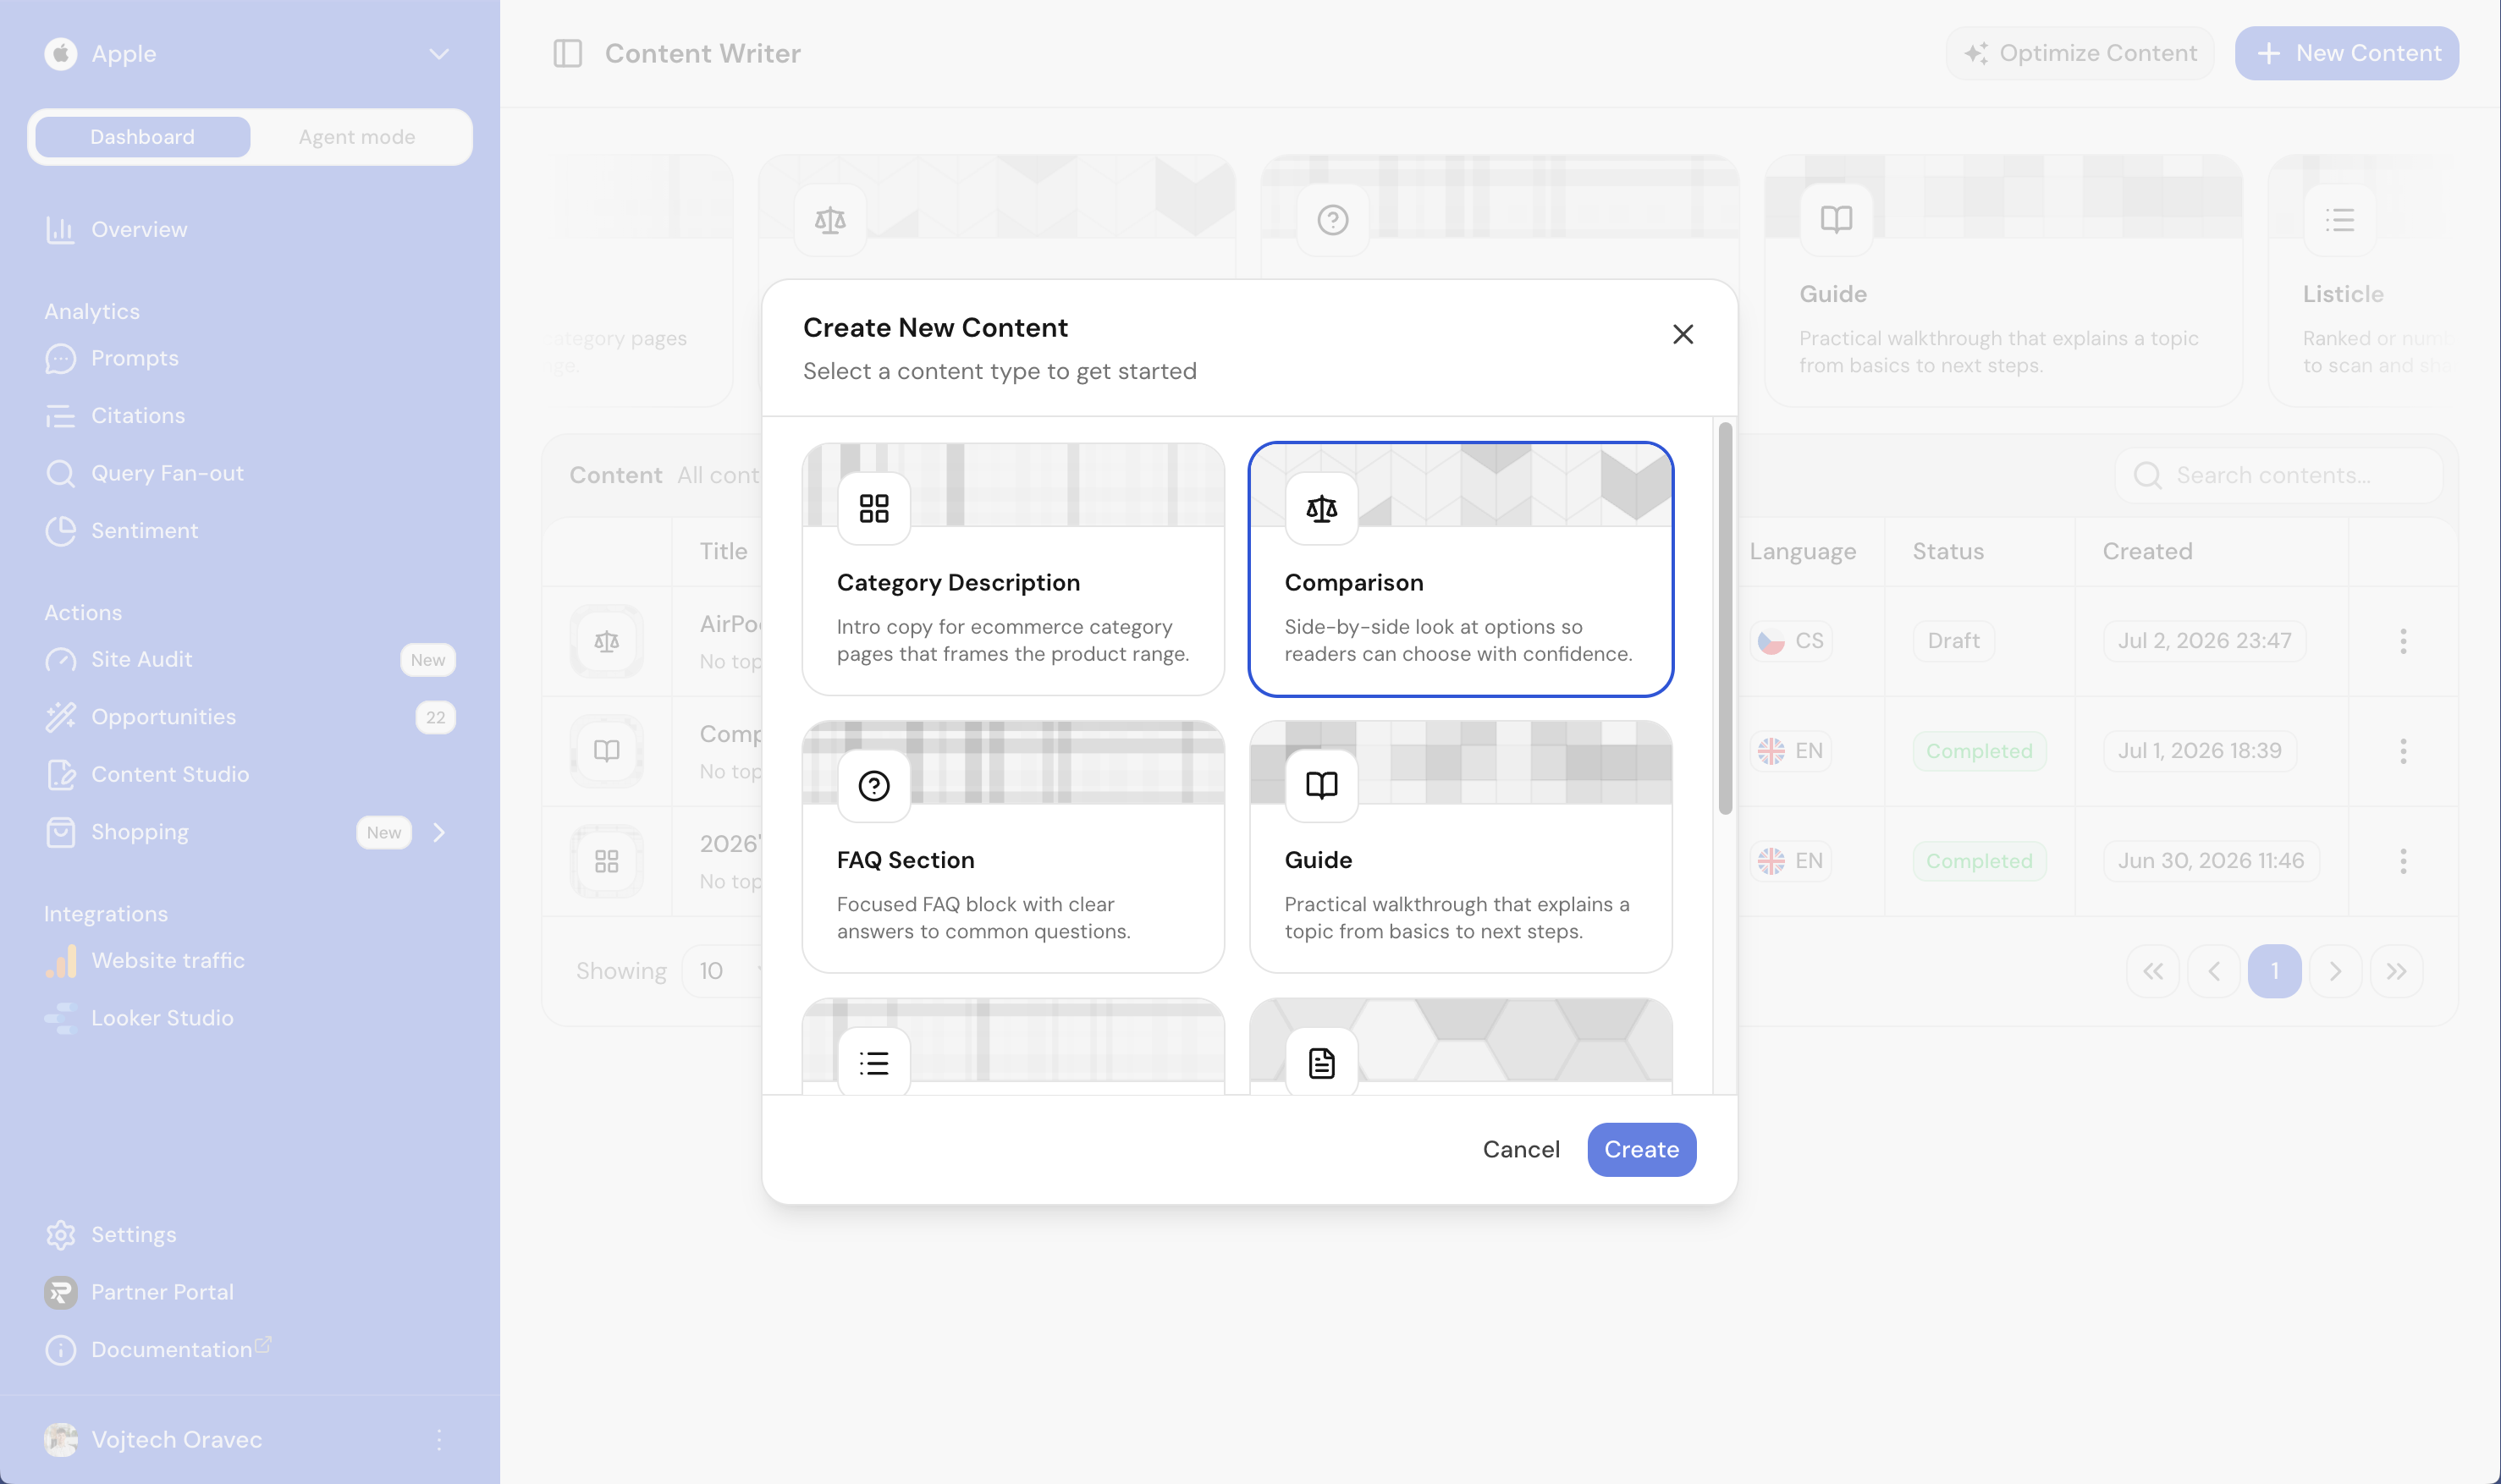The height and width of the screenshot is (1484, 2501).
Task: Click the 22 Opportunities count badge
Action: coord(435,717)
